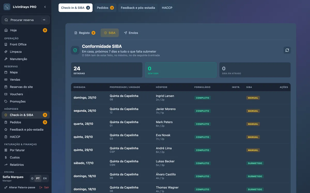Select the Registo sub-tab
Screen dimensions: 310x193
pyautogui.click(x=85, y=33)
